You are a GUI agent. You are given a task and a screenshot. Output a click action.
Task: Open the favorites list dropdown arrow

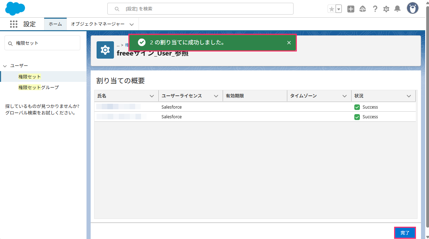(339, 9)
